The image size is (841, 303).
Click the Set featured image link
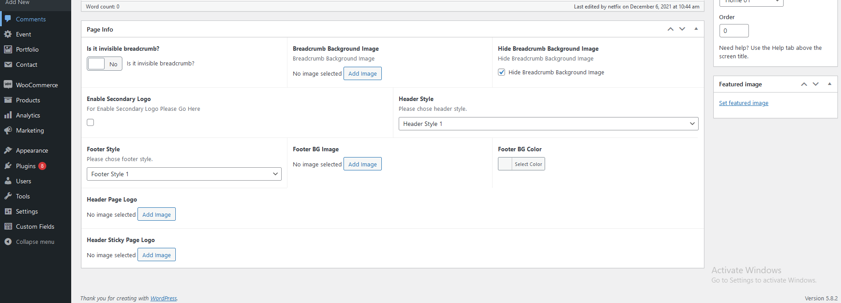[744, 103]
